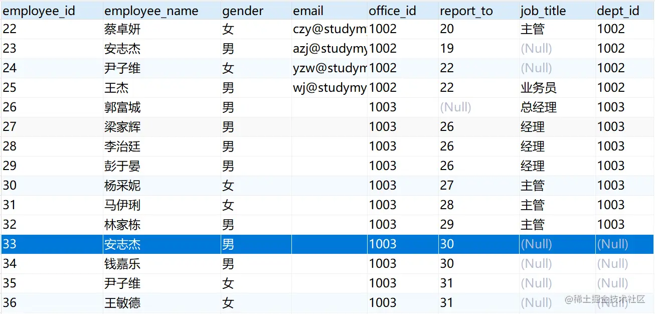Image resolution: width=655 pixels, height=314 pixels.
Task: Select the job_title column header
Action: tap(557, 11)
